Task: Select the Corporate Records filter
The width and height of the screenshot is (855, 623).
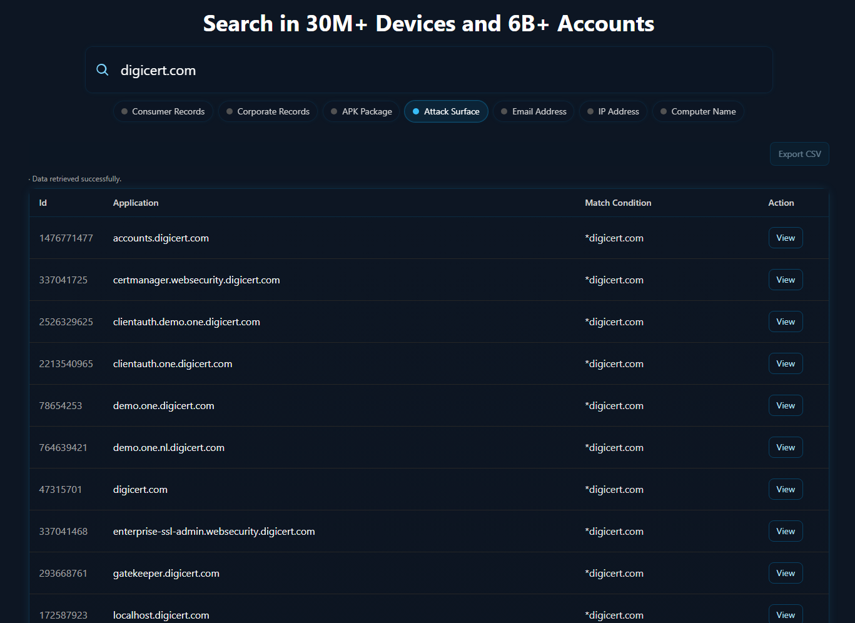Action: point(268,111)
